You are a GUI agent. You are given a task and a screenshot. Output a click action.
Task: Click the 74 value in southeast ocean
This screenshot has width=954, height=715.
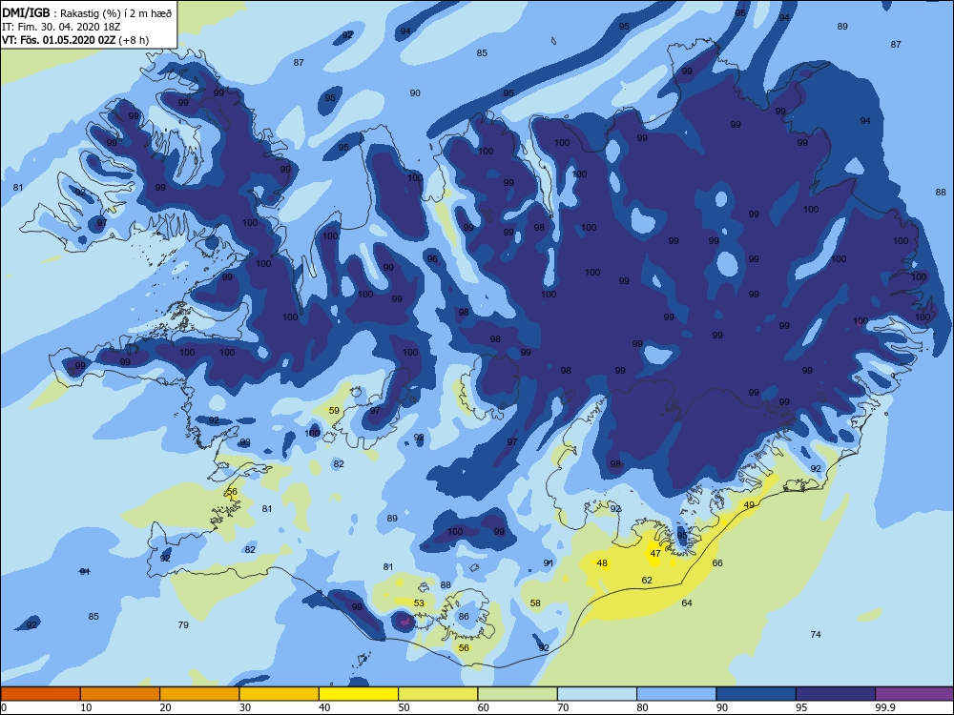coord(816,634)
